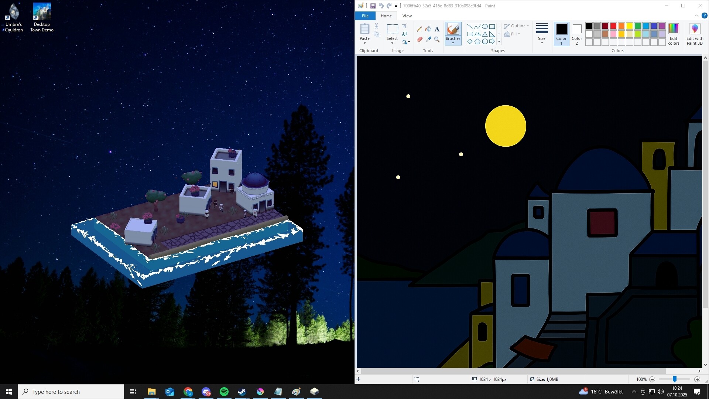
Task: Select the Eraser tool
Action: point(420,40)
